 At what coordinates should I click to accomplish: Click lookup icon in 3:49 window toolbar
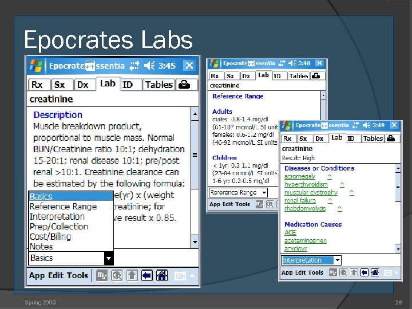(x=343, y=273)
